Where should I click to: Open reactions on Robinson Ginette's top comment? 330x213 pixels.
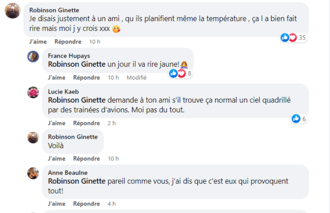click(x=294, y=38)
